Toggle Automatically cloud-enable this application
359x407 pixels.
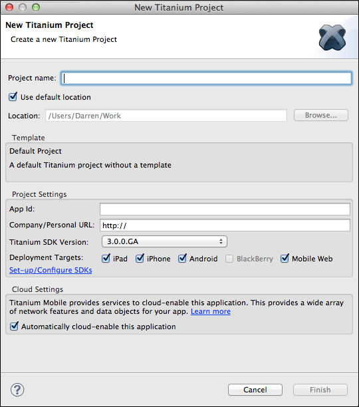14,326
